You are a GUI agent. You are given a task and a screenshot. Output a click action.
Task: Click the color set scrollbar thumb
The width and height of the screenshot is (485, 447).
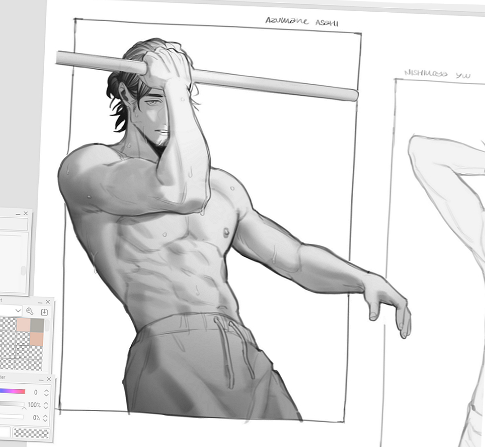(x=47, y=326)
